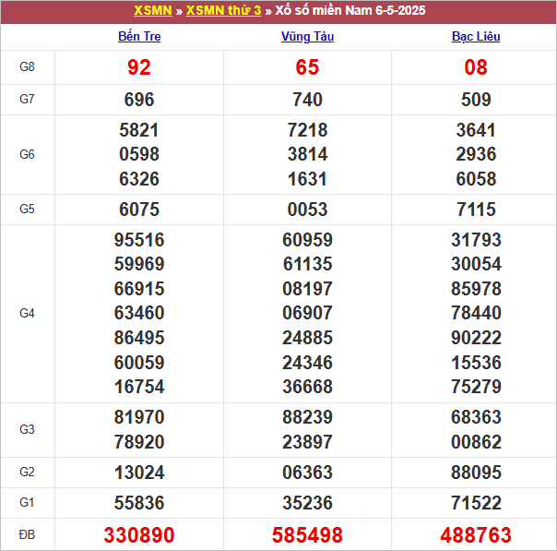557x551 pixels.
Task: Click the G7 number 696
Action: [139, 99]
